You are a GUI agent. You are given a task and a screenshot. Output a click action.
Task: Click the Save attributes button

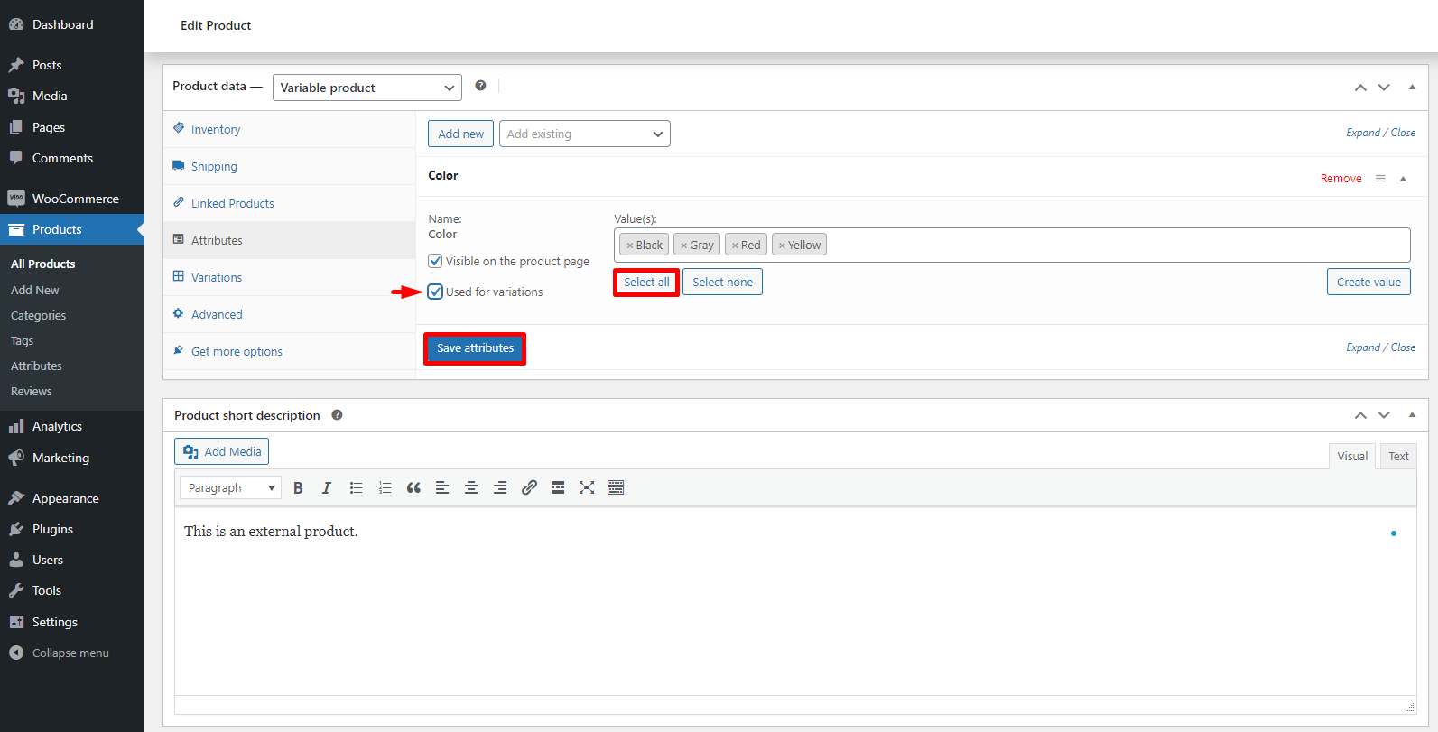pyautogui.click(x=475, y=348)
